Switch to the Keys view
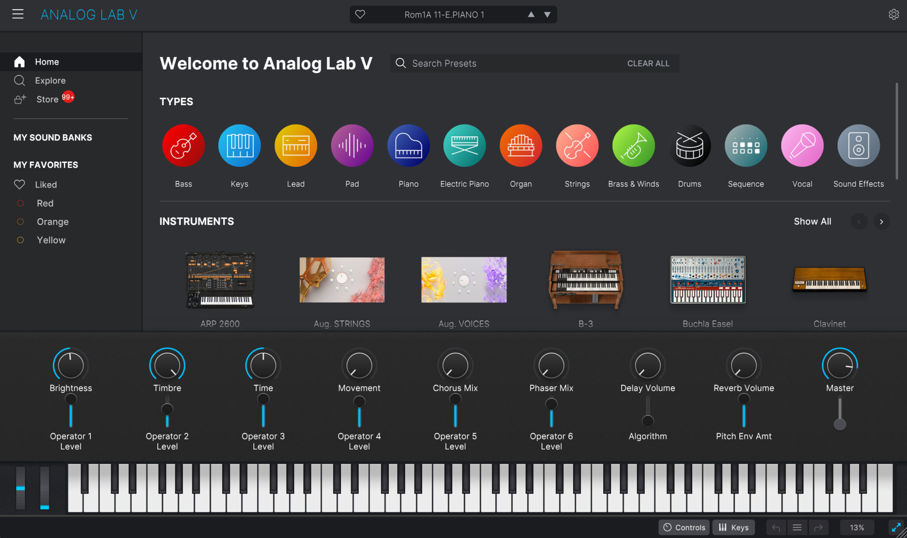 coord(733,527)
